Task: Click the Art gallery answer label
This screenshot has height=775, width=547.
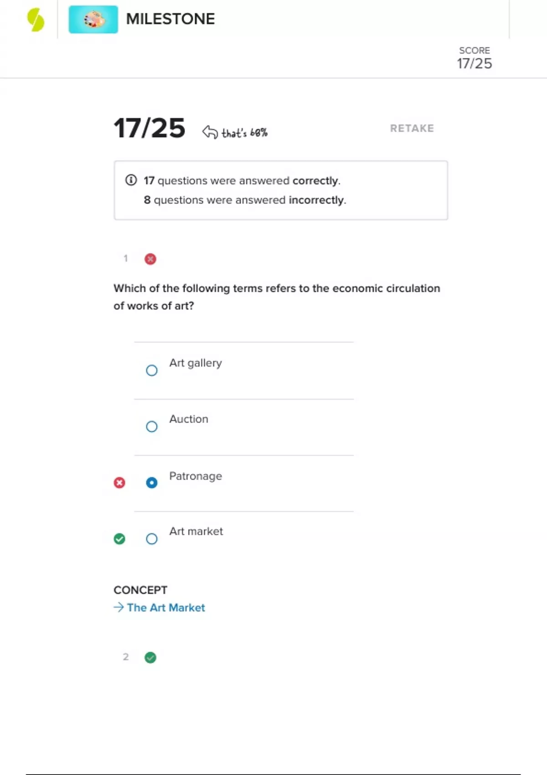Action: tap(196, 363)
